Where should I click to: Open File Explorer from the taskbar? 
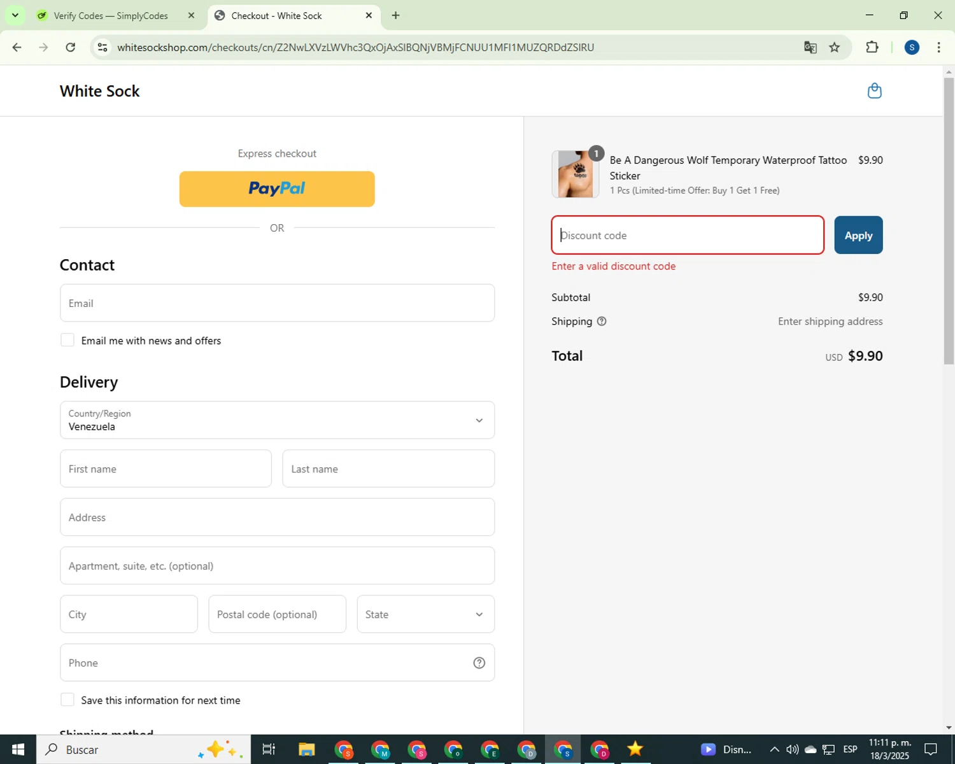(x=307, y=749)
